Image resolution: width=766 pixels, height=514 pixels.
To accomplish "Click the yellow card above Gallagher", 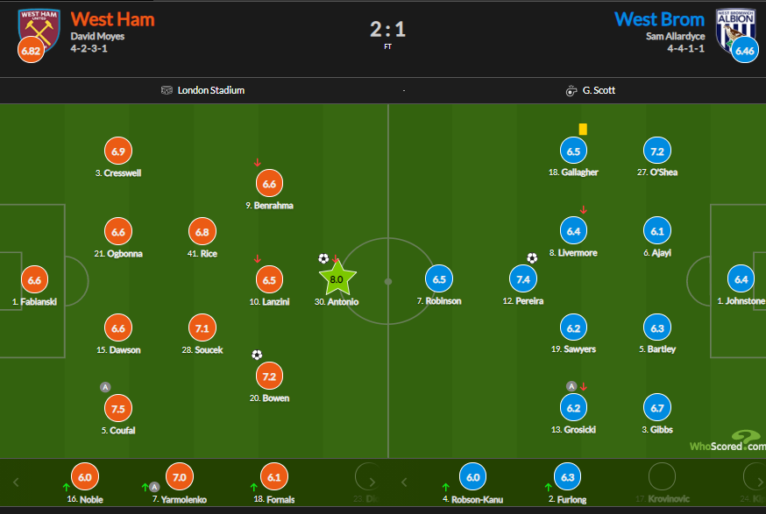I will pyautogui.click(x=583, y=129).
